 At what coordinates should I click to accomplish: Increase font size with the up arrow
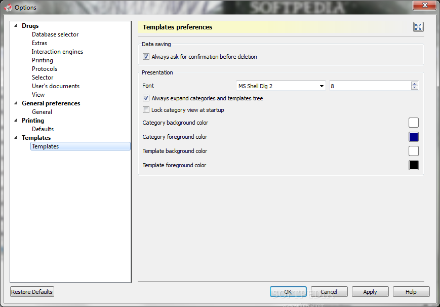click(415, 84)
